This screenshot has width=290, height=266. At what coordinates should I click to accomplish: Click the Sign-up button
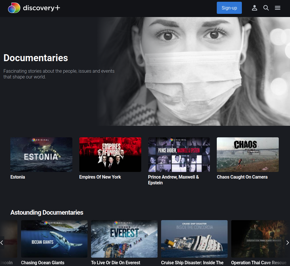(229, 8)
